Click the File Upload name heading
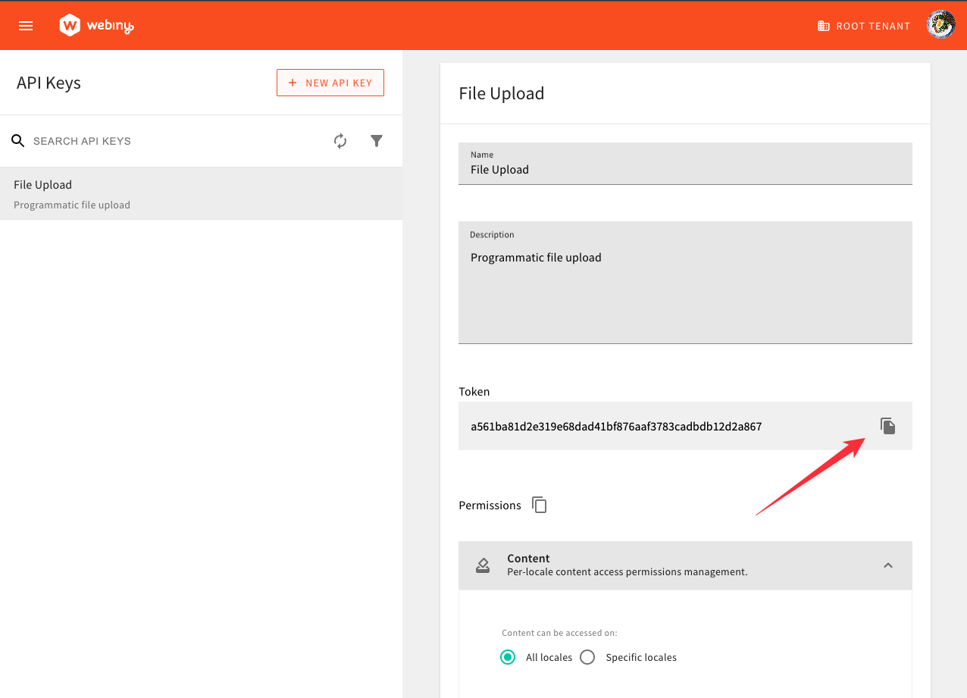Viewport: 967px width, 698px height. [x=501, y=93]
